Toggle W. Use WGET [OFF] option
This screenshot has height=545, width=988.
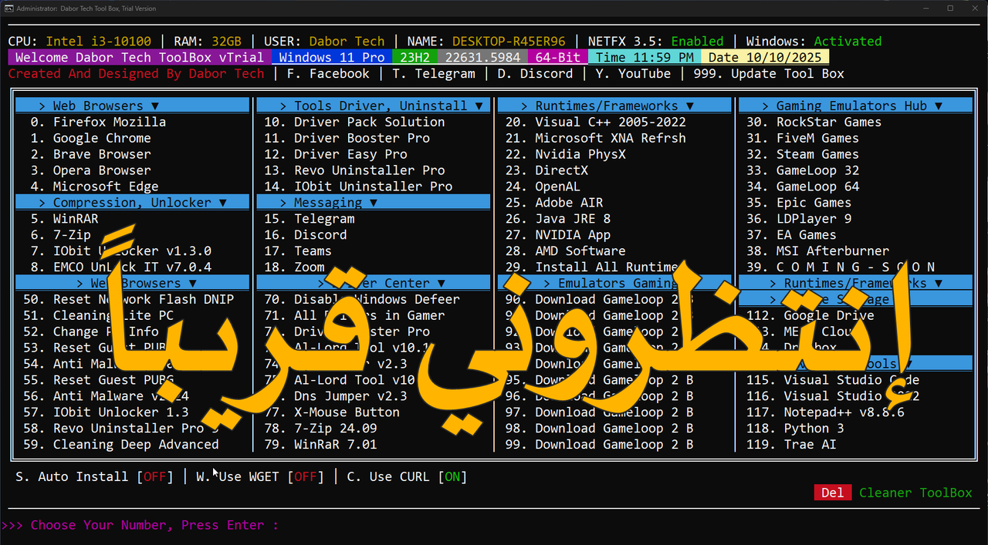tap(260, 476)
